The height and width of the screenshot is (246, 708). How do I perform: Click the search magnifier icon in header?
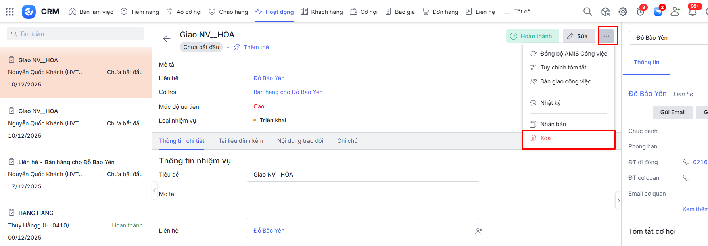[587, 12]
